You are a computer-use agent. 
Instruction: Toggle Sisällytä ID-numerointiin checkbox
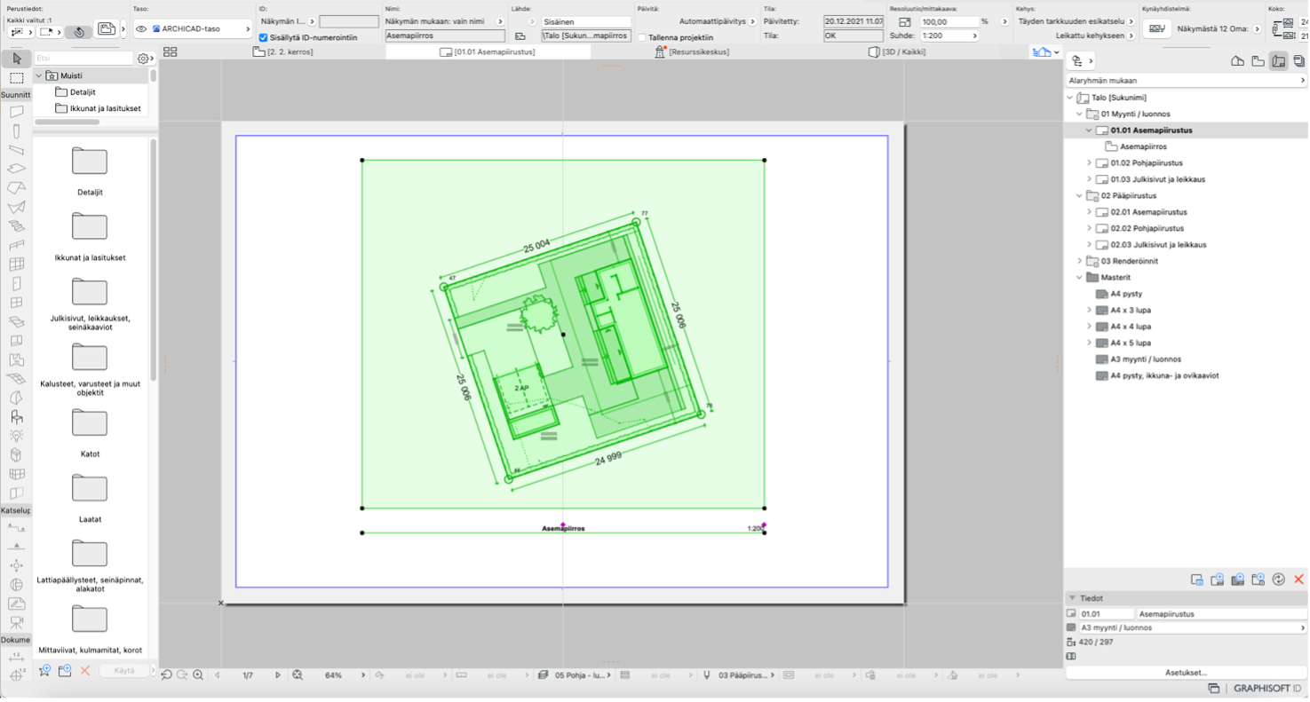click(263, 37)
